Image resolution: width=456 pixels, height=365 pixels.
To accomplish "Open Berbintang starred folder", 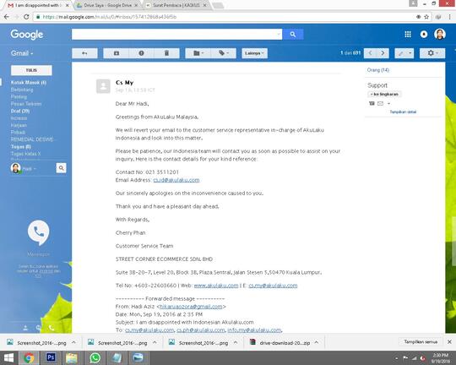I will tap(22, 90).
